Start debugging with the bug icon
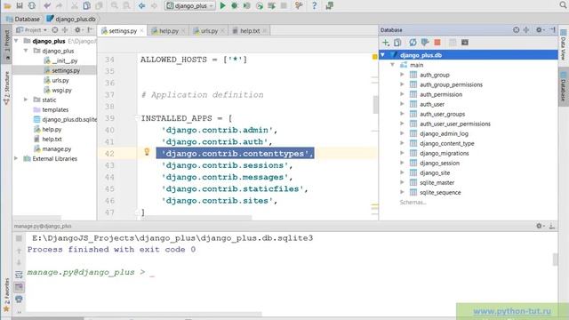The height and width of the screenshot is (320, 569). click(x=235, y=6)
